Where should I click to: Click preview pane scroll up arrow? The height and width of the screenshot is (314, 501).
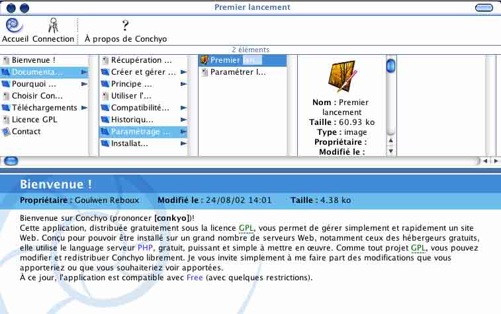pyautogui.click(x=390, y=141)
